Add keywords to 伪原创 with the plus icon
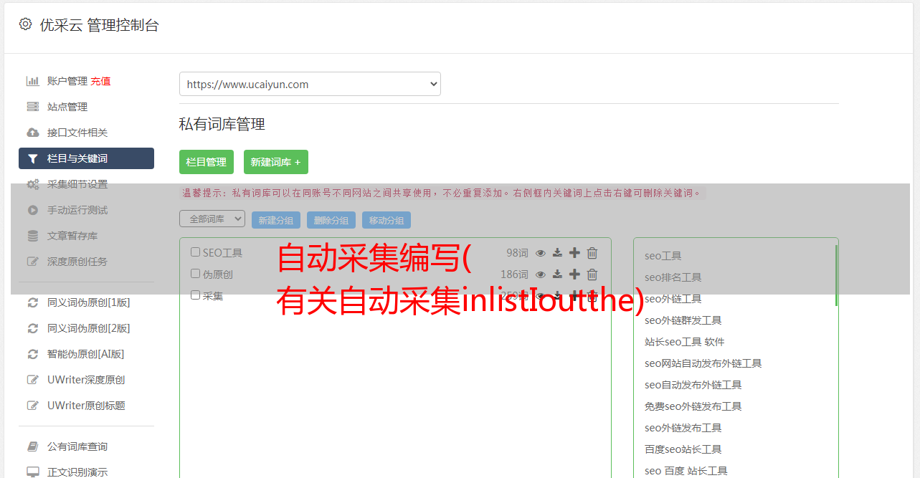 pos(574,274)
